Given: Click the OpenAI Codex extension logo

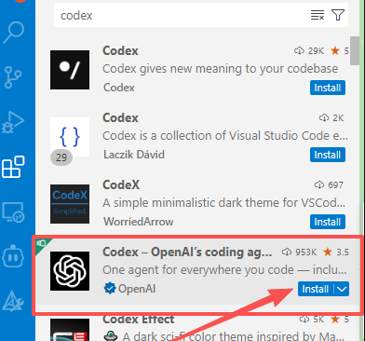Looking at the screenshot, I should 70,271.
